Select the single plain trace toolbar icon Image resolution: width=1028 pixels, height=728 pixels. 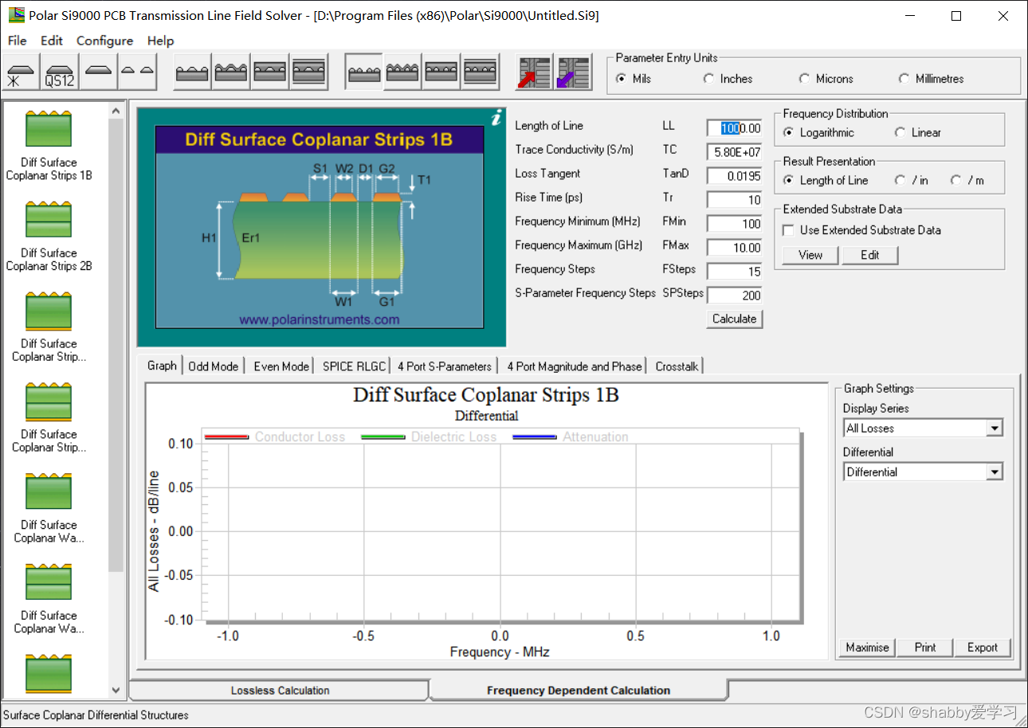99,72
